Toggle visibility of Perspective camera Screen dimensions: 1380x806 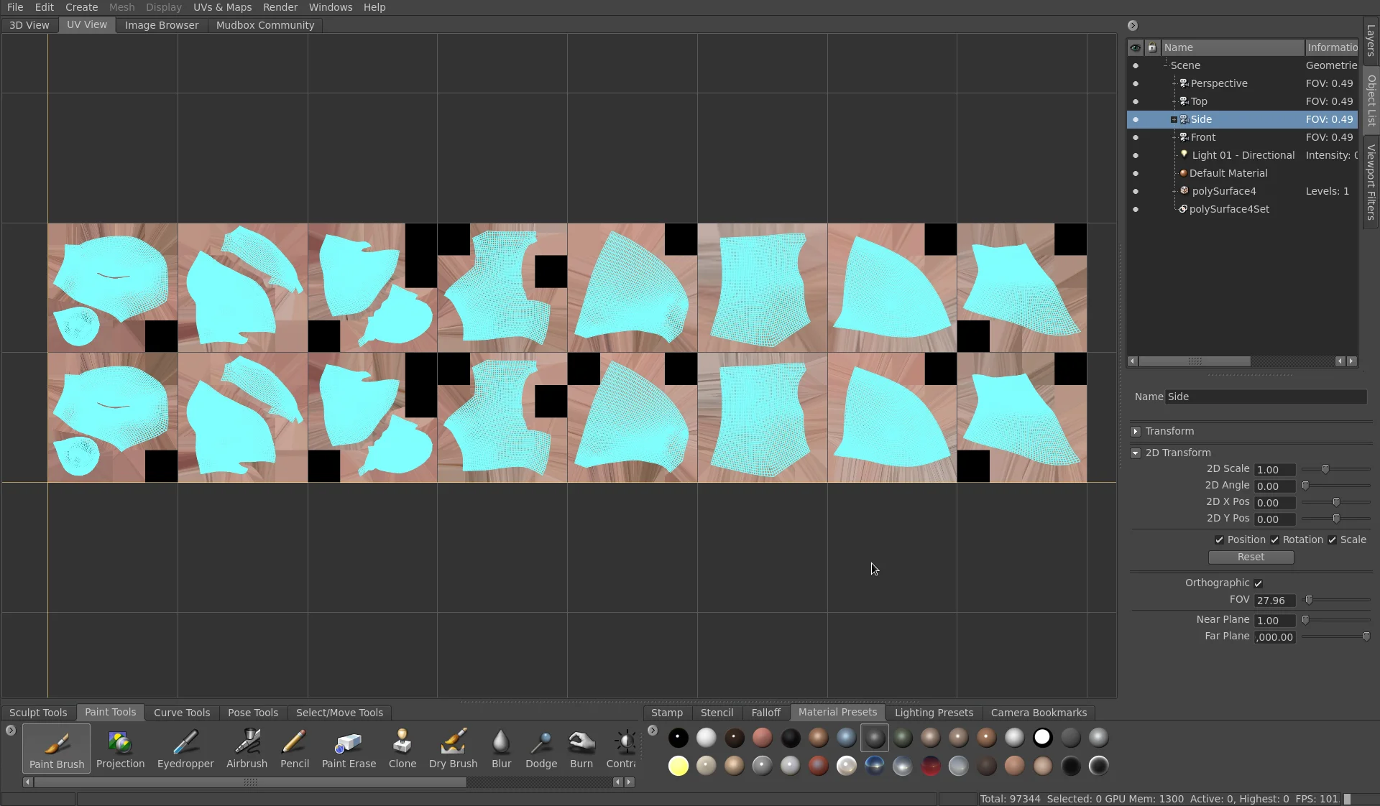tap(1136, 83)
